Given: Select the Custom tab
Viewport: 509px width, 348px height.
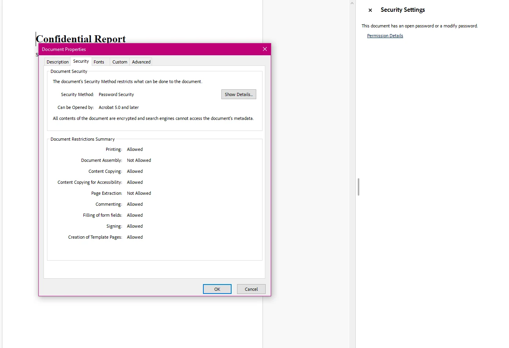Looking at the screenshot, I should click(x=120, y=62).
